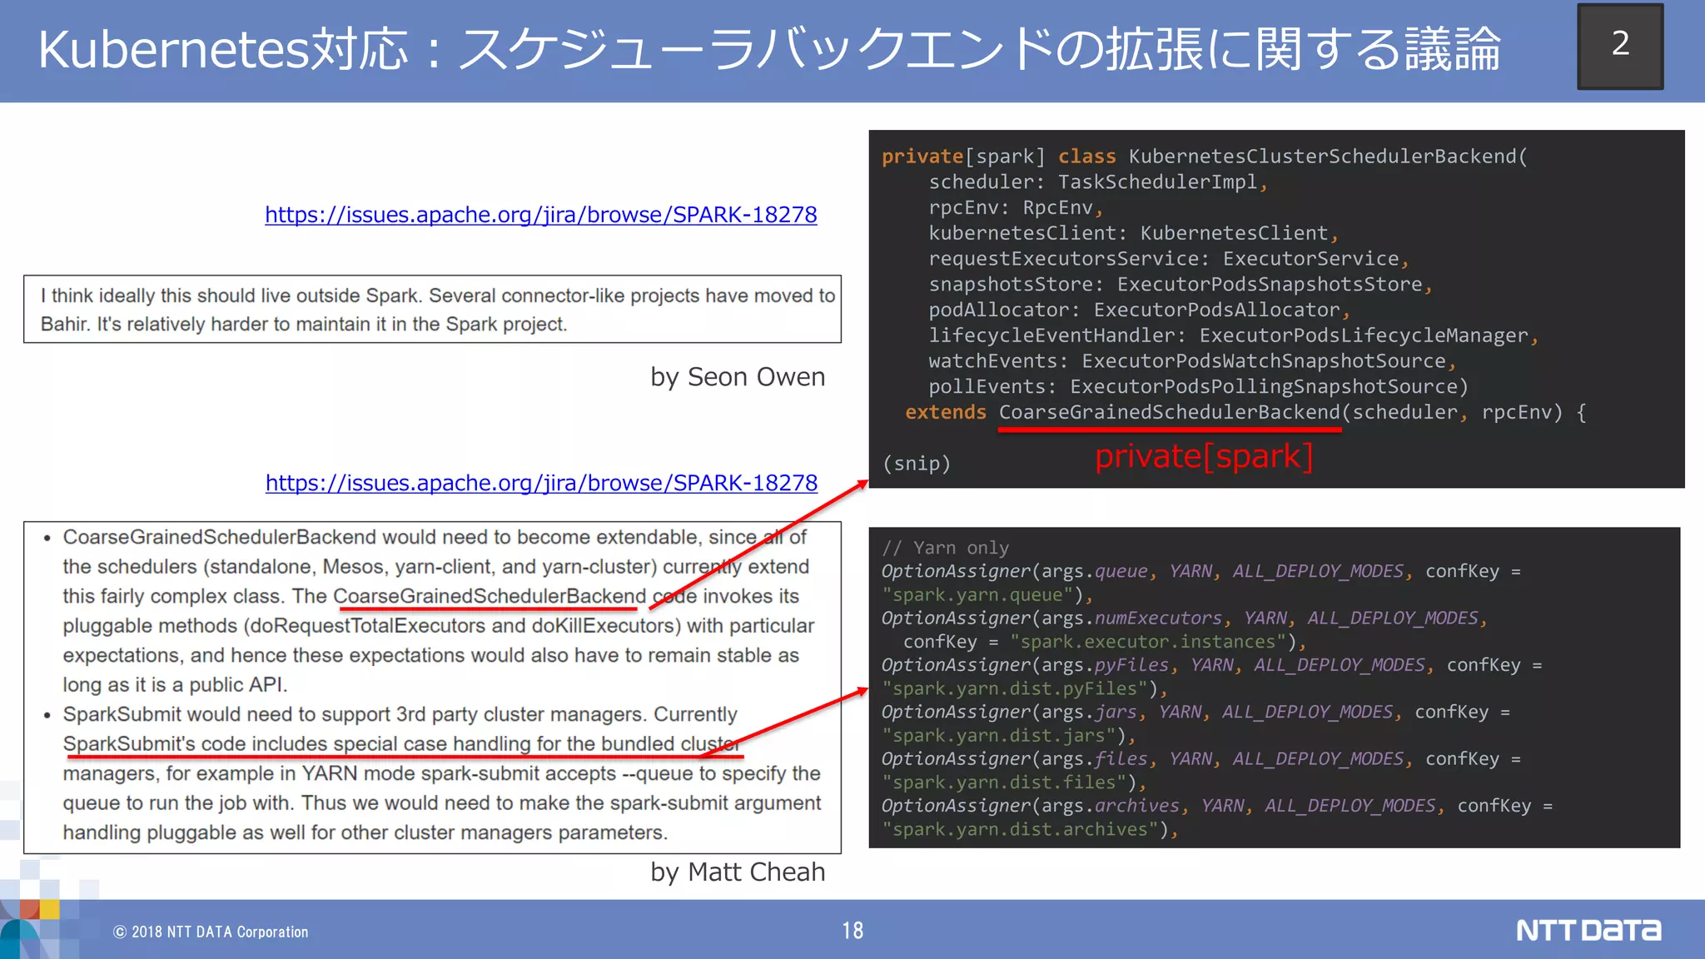This screenshot has width=1705, height=959.
Task: Click 'by Seon Owen' attribution
Action: tap(737, 377)
